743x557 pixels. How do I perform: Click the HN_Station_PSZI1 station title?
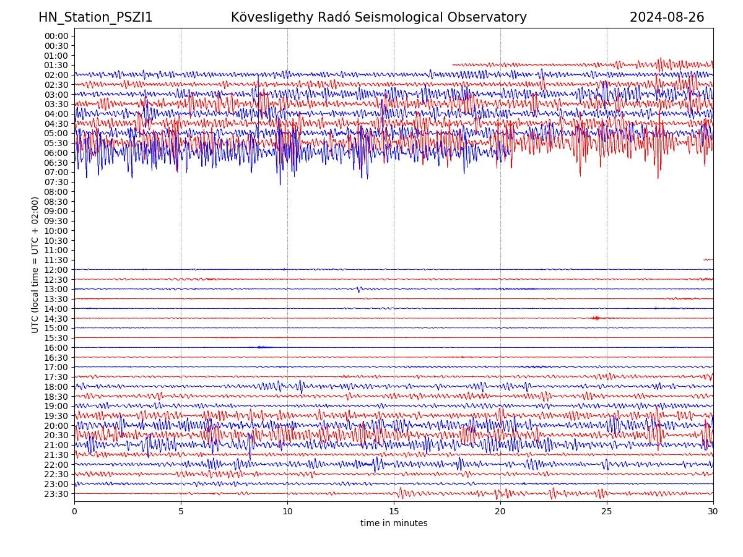[95, 17]
